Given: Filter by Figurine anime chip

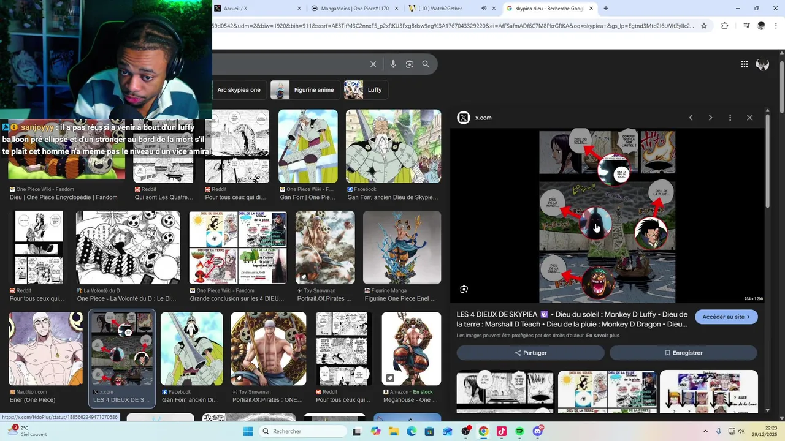Looking at the screenshot, I should 305,90.
